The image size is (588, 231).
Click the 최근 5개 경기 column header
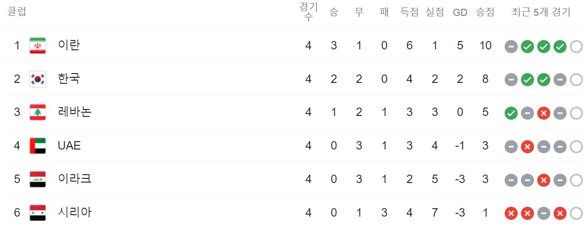pos(541,12)
